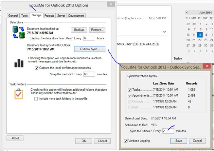
Task: Click the About button
Action: [15, 138]
